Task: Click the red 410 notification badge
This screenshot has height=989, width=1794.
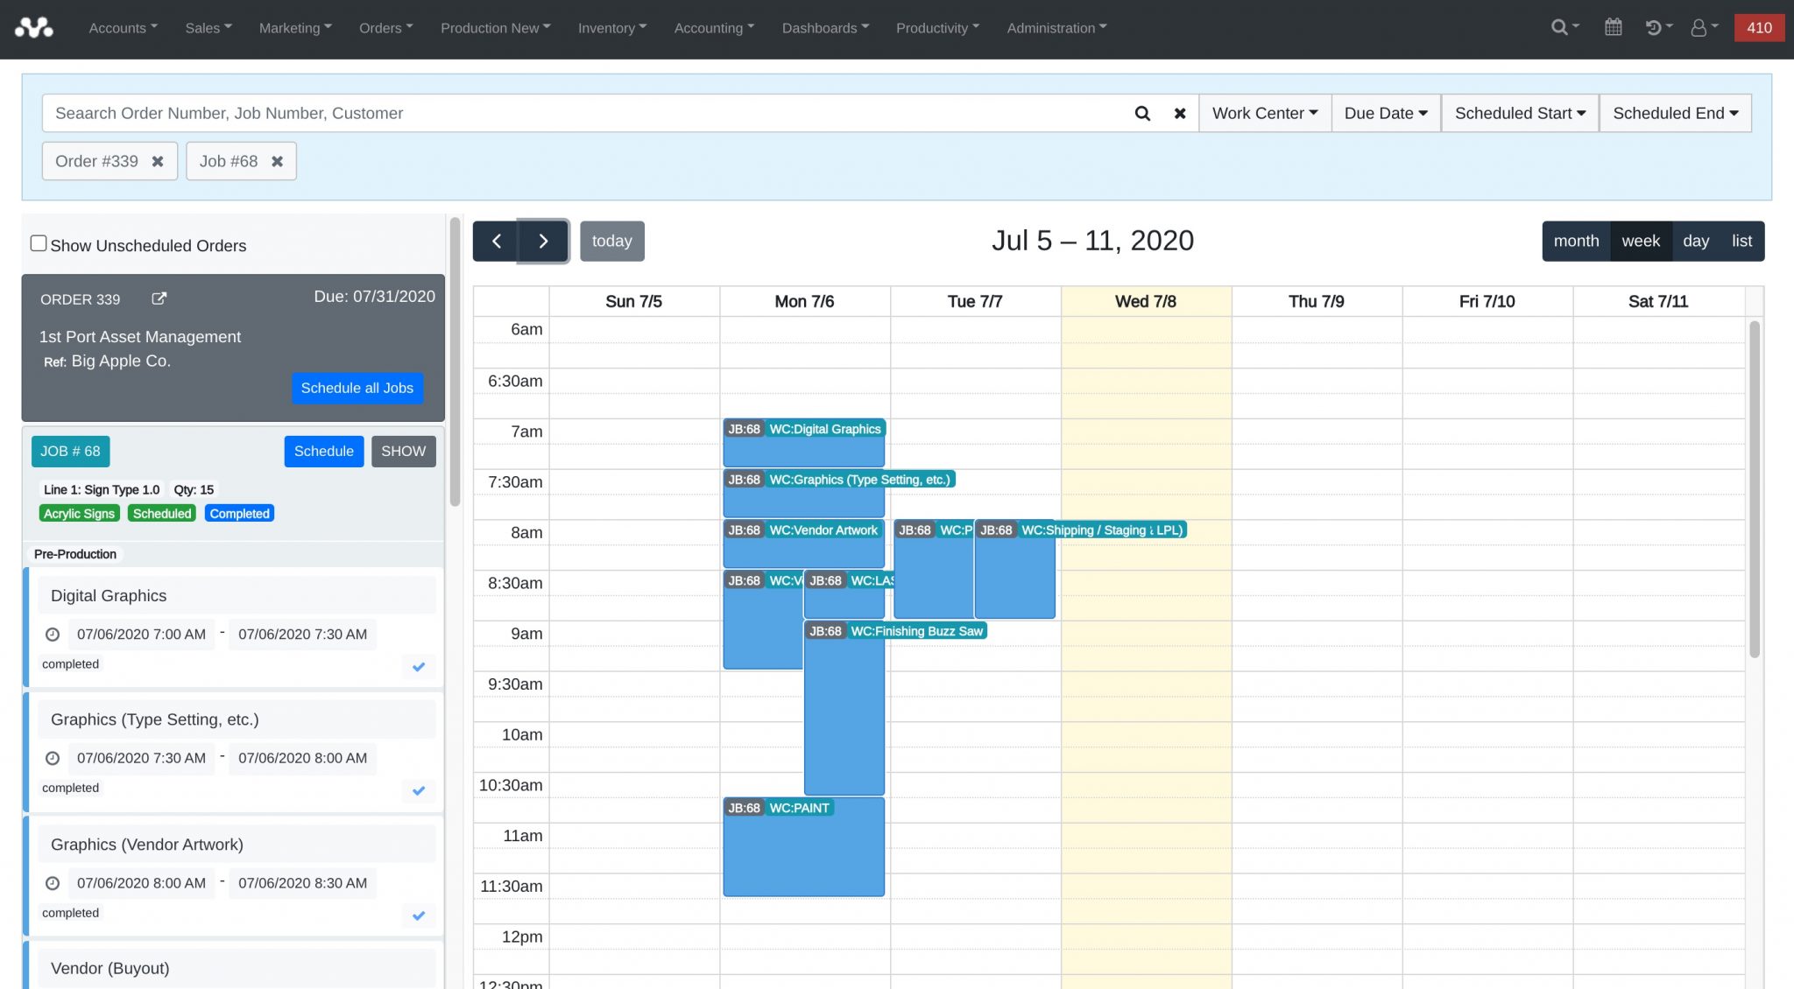Action: click(1759, 27)
